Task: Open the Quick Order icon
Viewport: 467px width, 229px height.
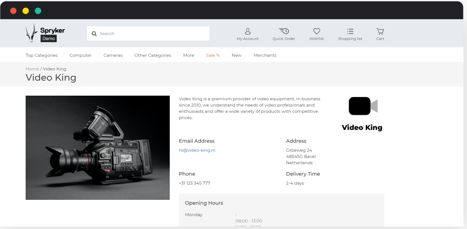Action: pyautogui.click(x=284, y=34)
